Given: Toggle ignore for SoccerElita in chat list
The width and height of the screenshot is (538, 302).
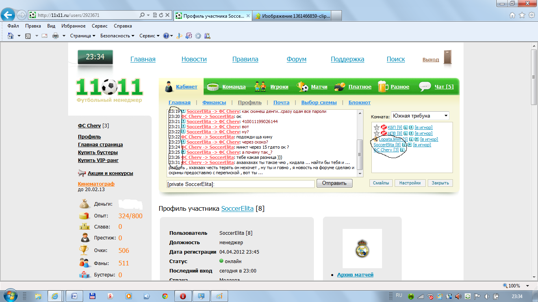Looking at the screenshot, I should (x=422, y=145).
